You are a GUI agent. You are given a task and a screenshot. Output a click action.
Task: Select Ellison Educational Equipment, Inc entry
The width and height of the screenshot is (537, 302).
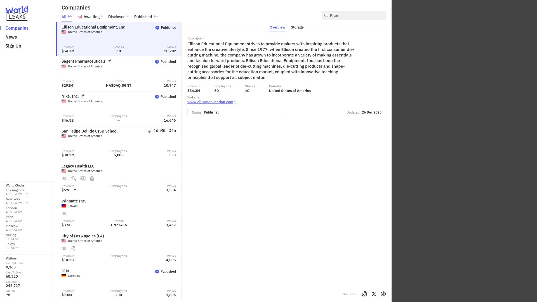pos(119,39)
